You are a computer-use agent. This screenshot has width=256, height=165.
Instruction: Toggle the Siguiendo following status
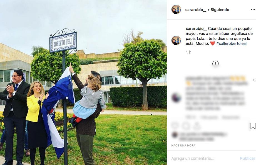220,10
